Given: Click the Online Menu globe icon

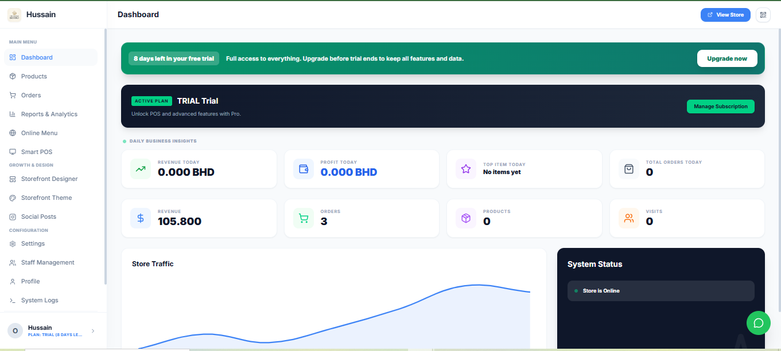Looking at the screenshot, I should coord(13,133).
